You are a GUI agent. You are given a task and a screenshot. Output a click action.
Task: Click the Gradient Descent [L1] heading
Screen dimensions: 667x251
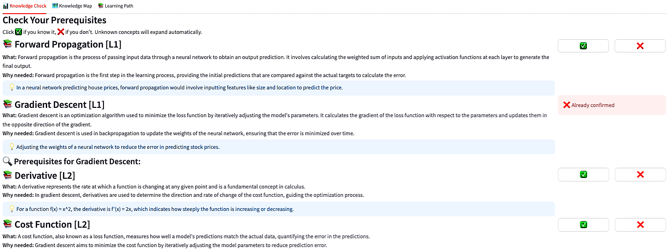pyautogui.click(x=59, y=105)
